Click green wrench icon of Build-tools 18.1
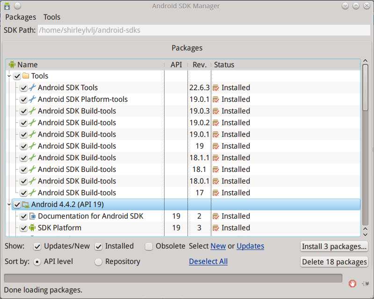 [32, 170]
